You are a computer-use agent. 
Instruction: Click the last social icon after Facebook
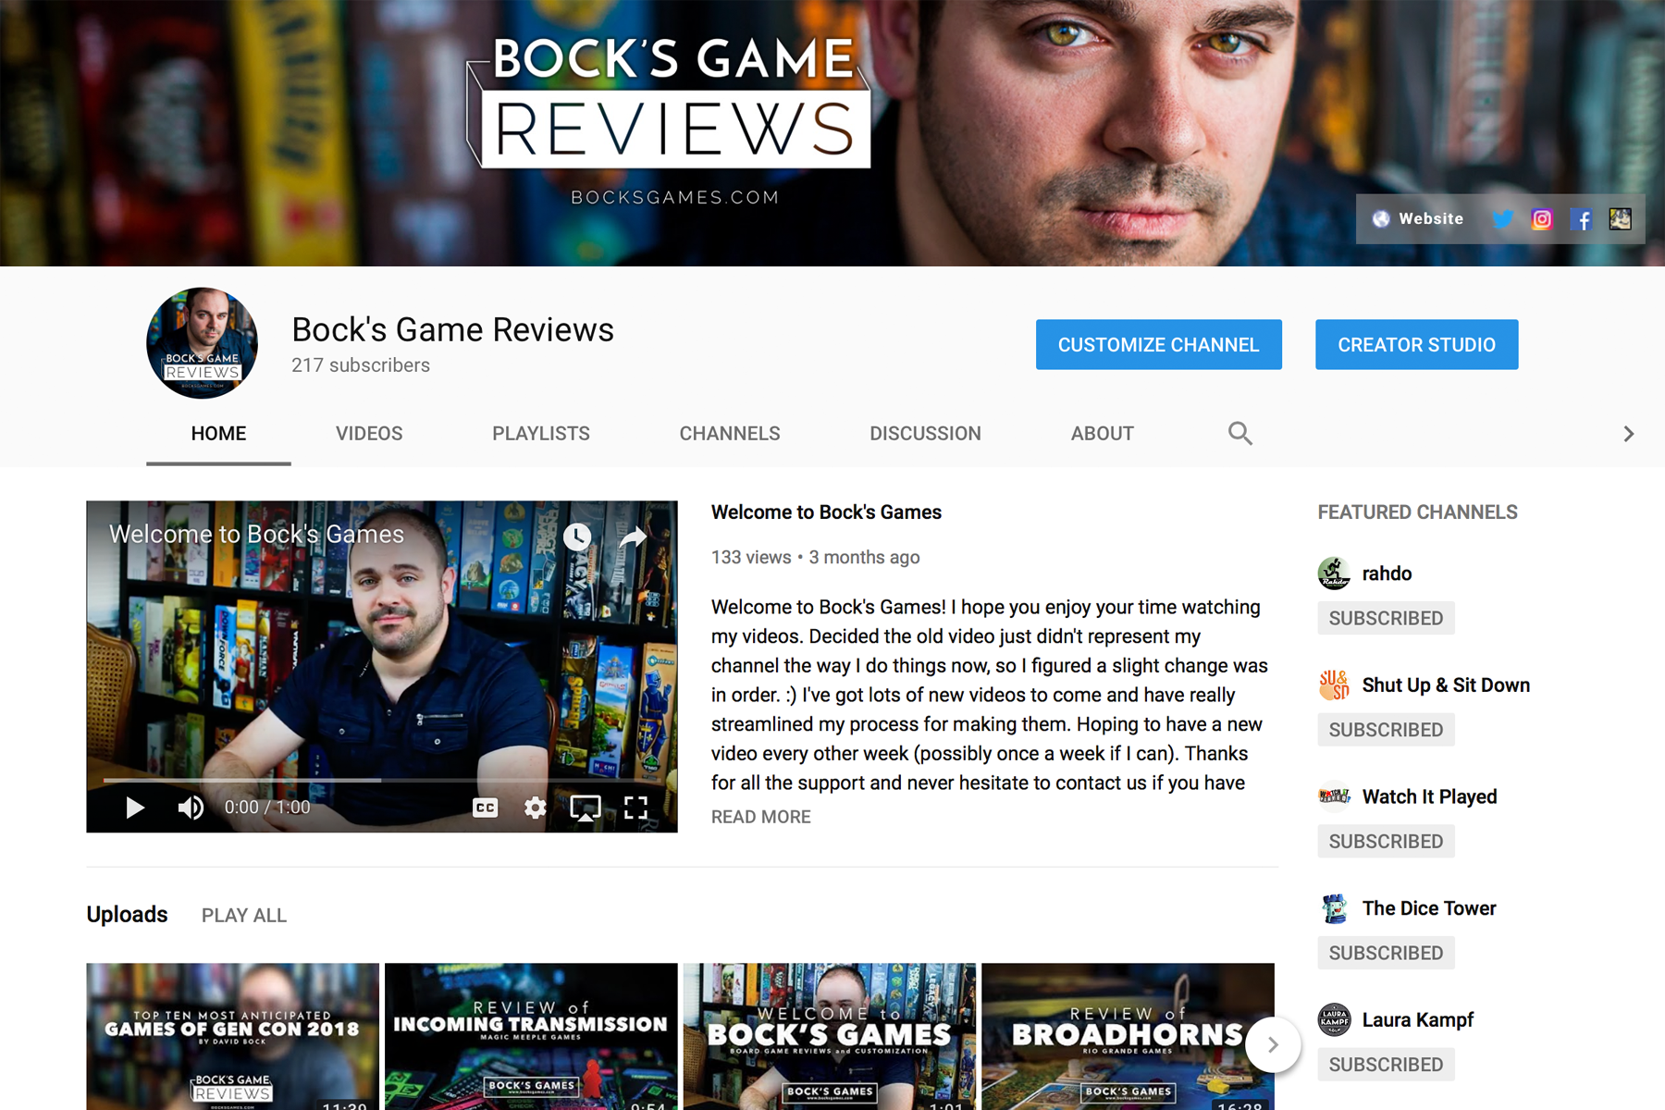tap(1621, 219)
